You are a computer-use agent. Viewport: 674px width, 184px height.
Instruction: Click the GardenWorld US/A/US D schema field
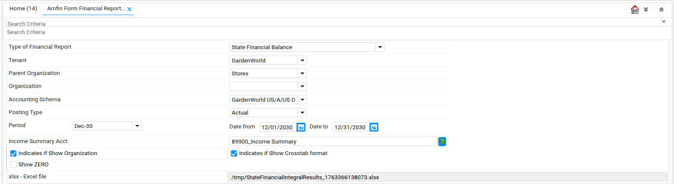pos(263,100)
